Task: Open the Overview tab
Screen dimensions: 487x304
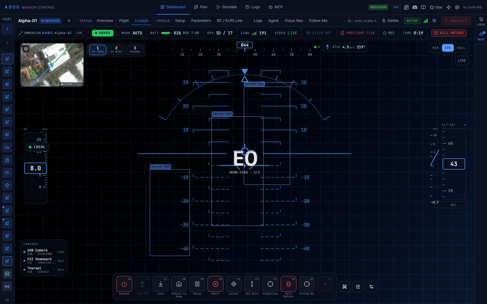Action: [105, 21]
